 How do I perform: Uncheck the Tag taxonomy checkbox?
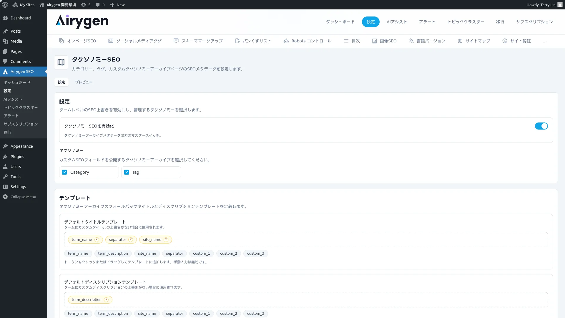(127, 172)
